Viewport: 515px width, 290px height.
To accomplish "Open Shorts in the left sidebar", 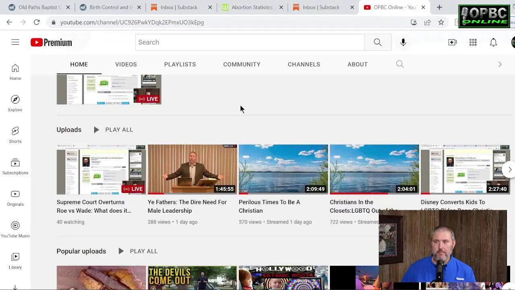I will pyautogui.click(x=15, y=135).
